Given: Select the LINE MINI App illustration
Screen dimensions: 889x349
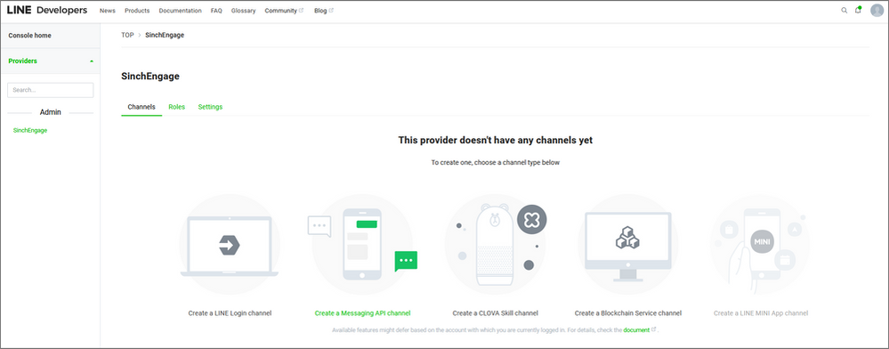Looking at the screenshot, I should 760,245.
